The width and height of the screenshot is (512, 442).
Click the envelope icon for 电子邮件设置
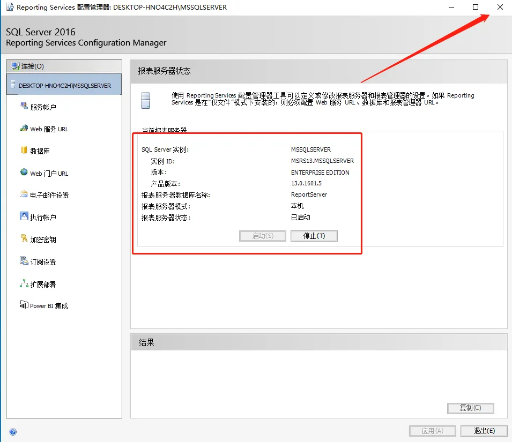[24, 194]
